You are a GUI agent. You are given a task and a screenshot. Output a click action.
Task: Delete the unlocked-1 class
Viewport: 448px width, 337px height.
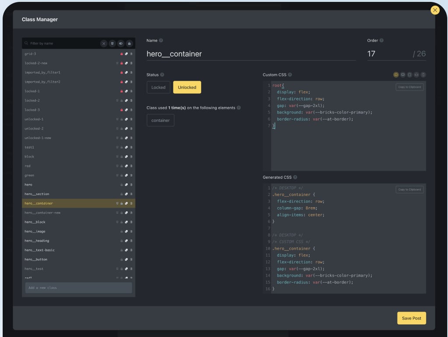(x=131, y=119)
